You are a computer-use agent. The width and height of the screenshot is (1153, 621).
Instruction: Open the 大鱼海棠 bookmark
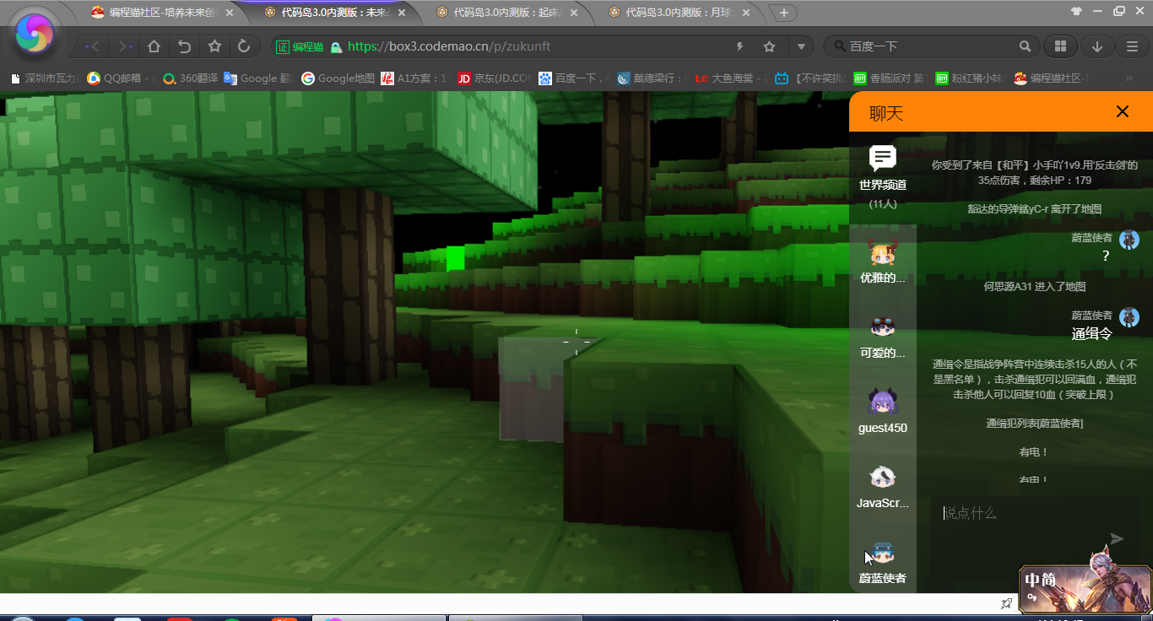(x=731, y=78)
